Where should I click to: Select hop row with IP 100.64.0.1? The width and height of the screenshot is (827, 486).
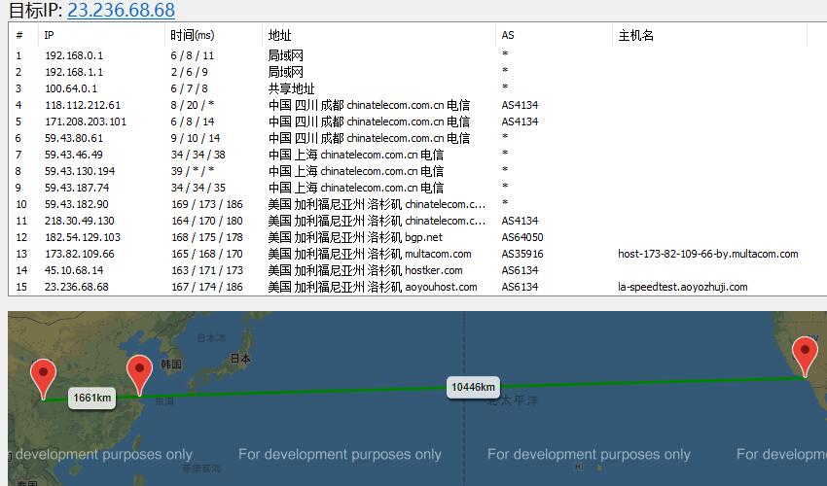coord(416,88)
